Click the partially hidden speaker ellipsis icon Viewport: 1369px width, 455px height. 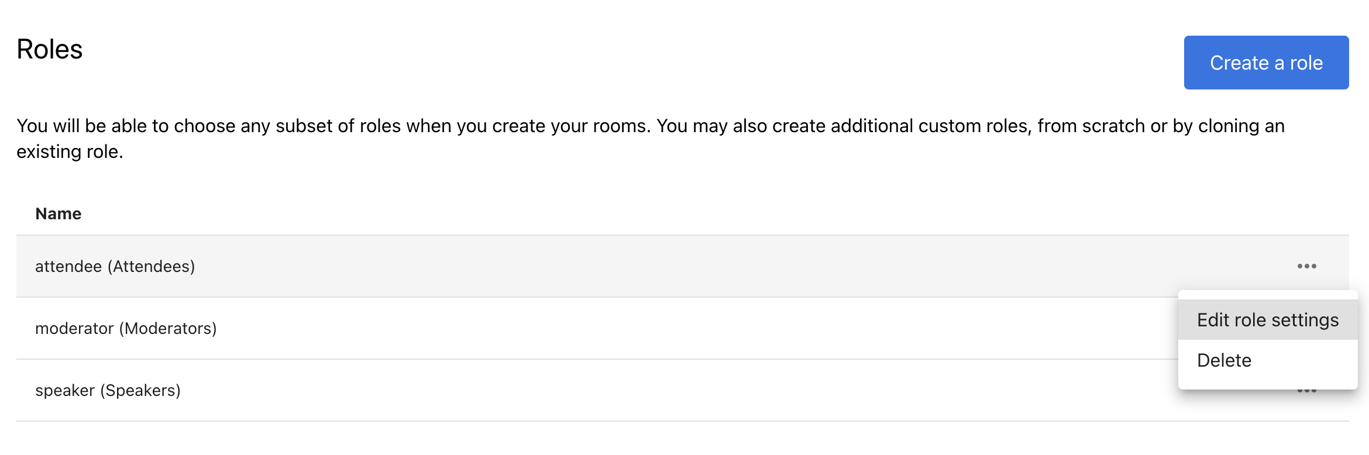(1306, 391)
